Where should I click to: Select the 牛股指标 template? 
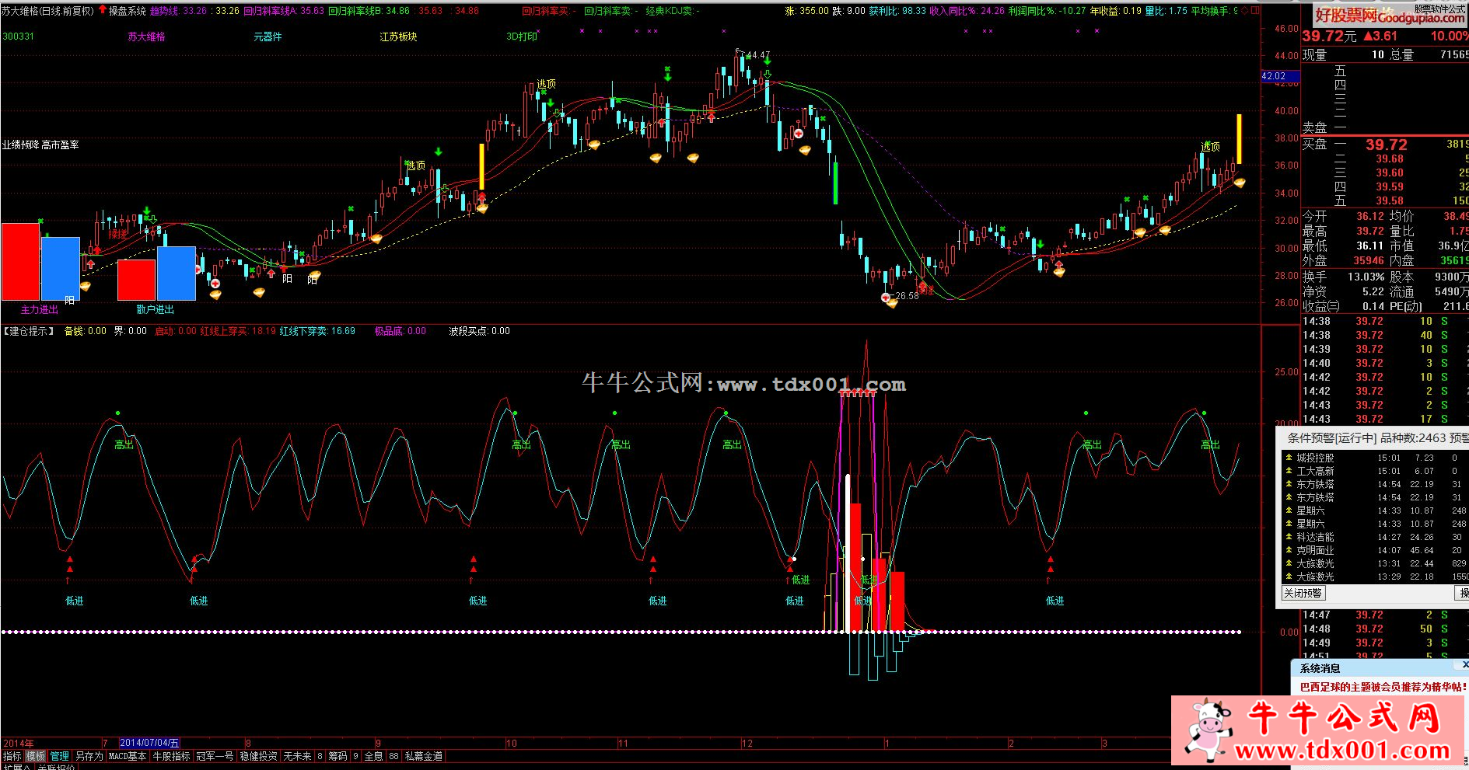tap(171, 756)
